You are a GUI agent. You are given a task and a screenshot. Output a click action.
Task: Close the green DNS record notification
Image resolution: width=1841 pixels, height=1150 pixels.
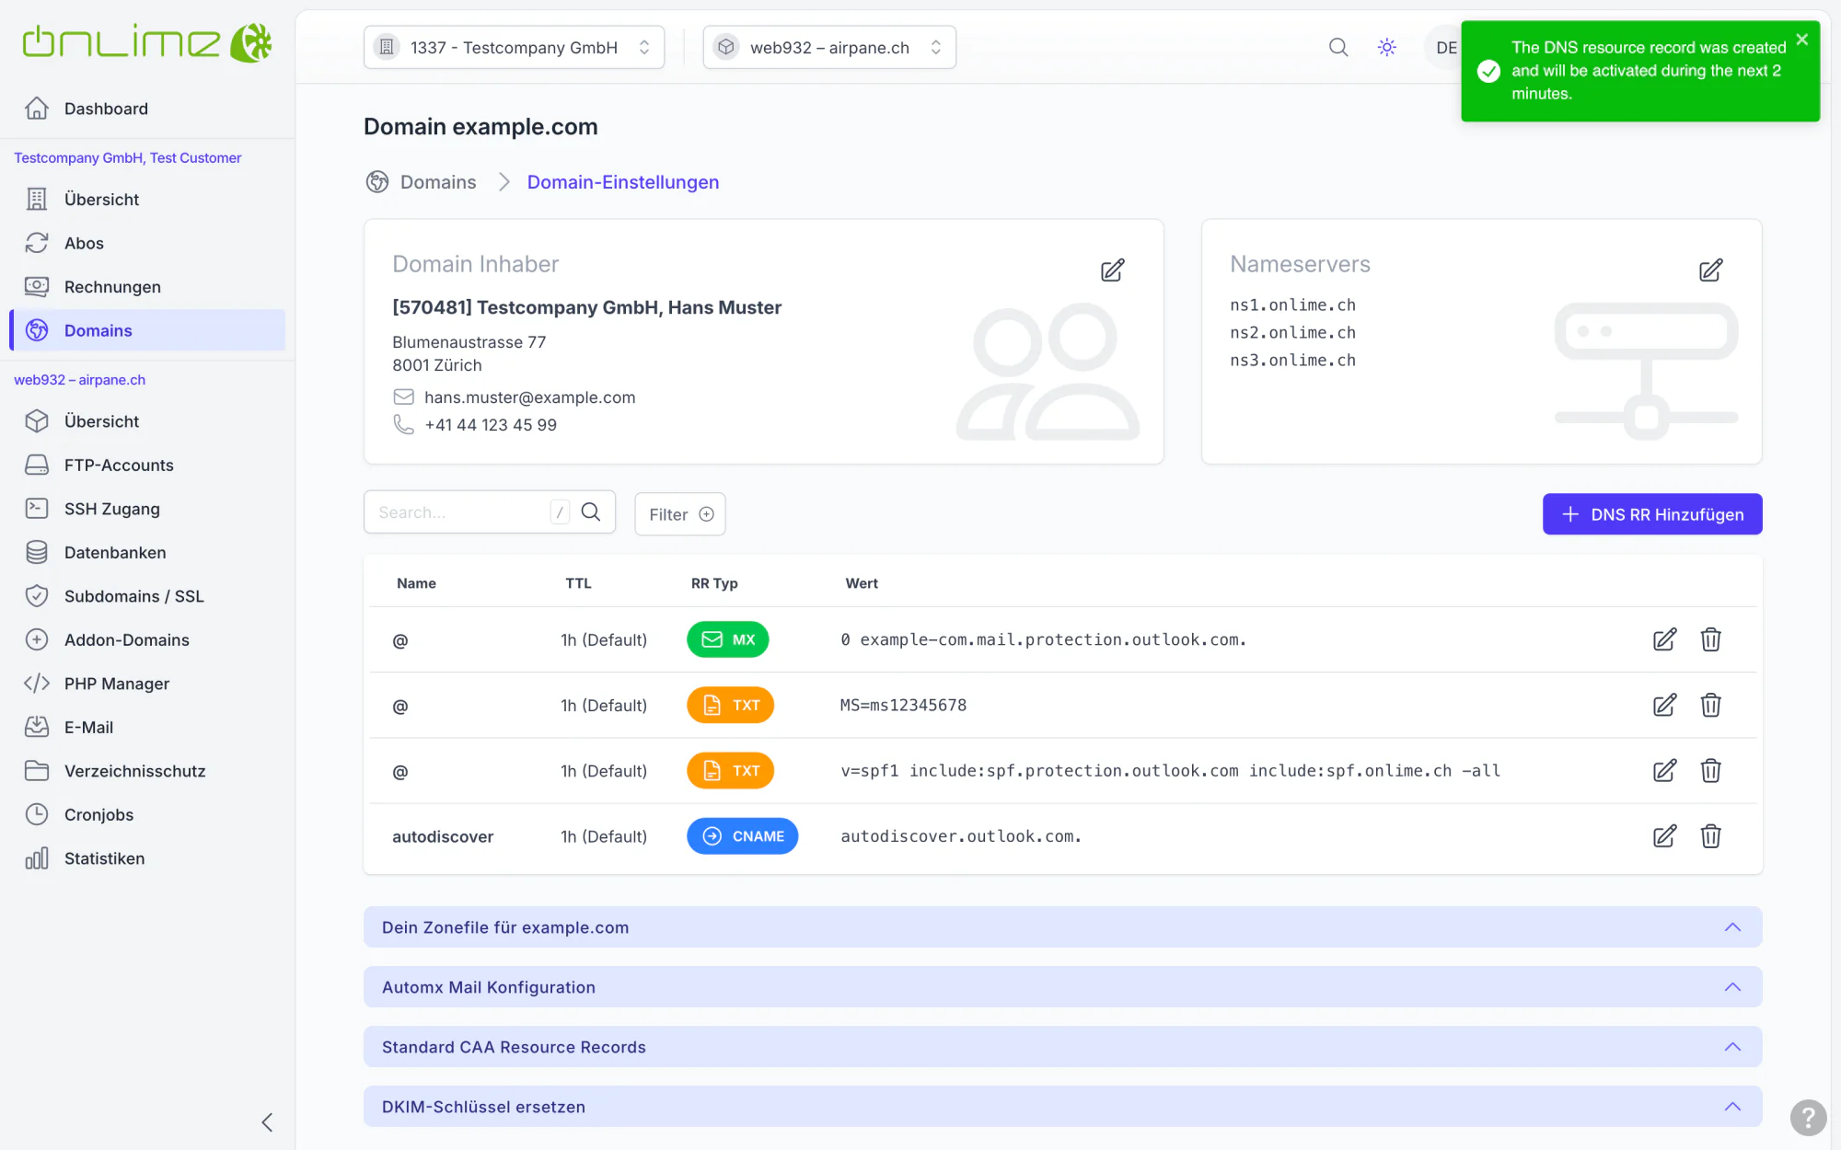click(x=1802, y=40)
